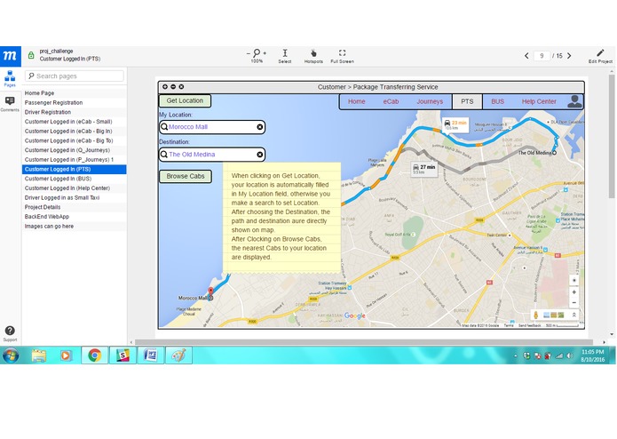Click the map zoom in plus

[574, 292]
